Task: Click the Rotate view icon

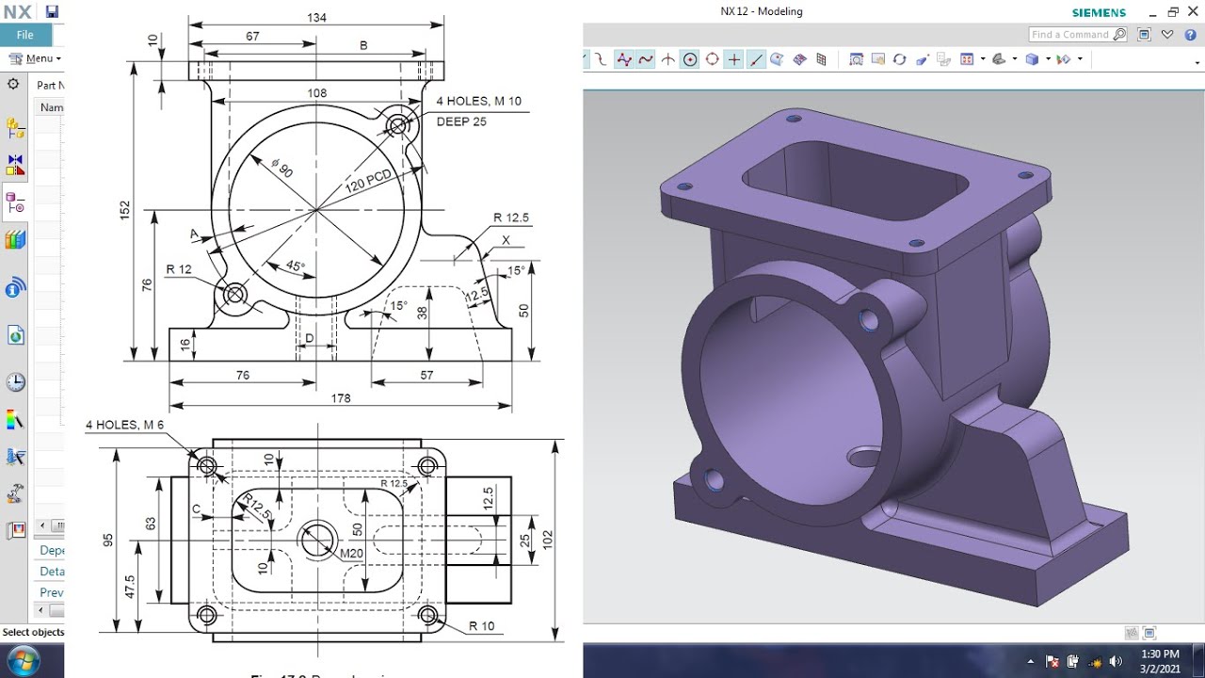Action: click(x=899, y=59)
